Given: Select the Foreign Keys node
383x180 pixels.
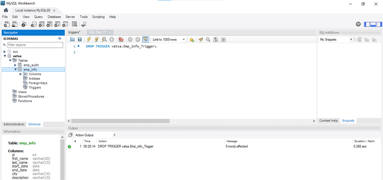Looking at the screenshot, I should 38,83.
